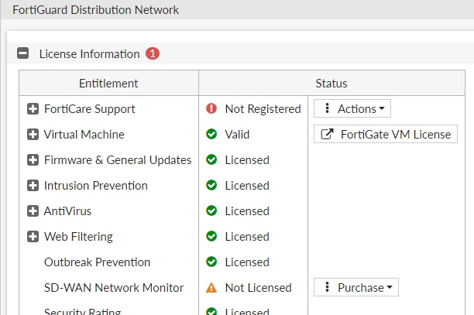Click the green check for Outbreak Prevention
Screen dimensions: 474x315
[211, 262]
